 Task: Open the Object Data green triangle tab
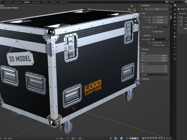175,51
